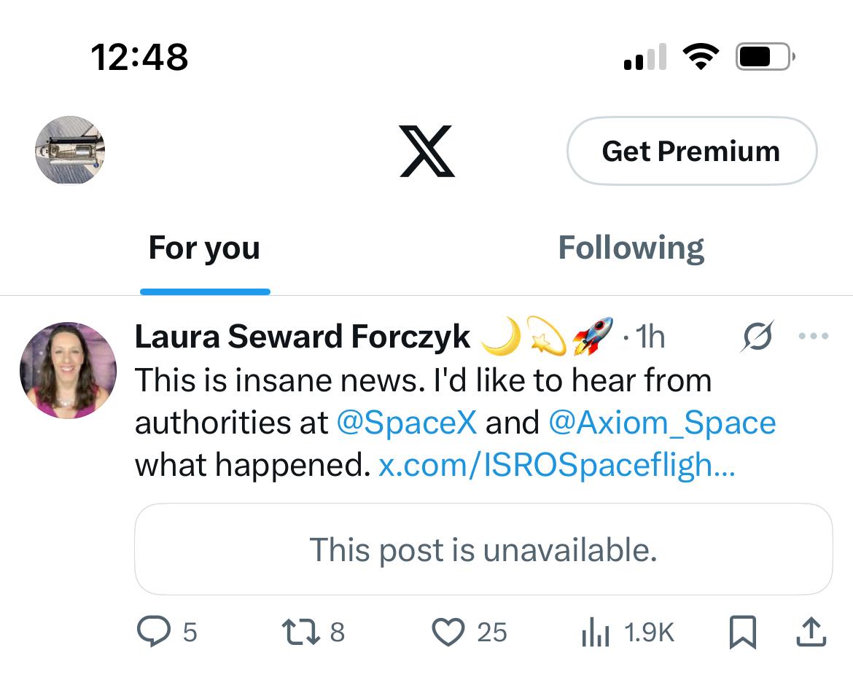This screenshot has height=677, width=853.
Task: Open your profile avatar menu
Action: click(x=70, y=150)
